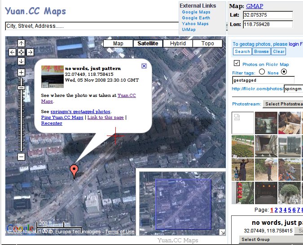Uncheck Photos on Flickr Map checkbox
The height and width of the screenshot is (245, 303).
237,64
